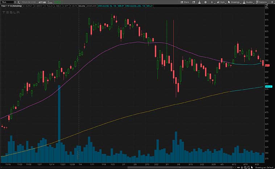This screenshot has width=275, height=169.
Task: Open the flask Edit Studies icon
Action: click(x=199, y=2)
